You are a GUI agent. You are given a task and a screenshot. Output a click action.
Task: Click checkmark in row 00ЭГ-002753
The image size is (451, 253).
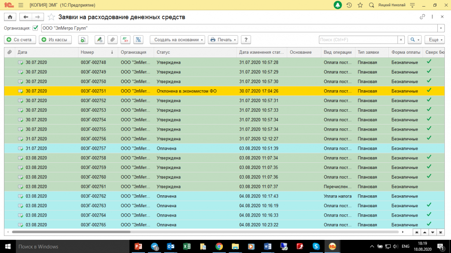click(x=429, y=109)
